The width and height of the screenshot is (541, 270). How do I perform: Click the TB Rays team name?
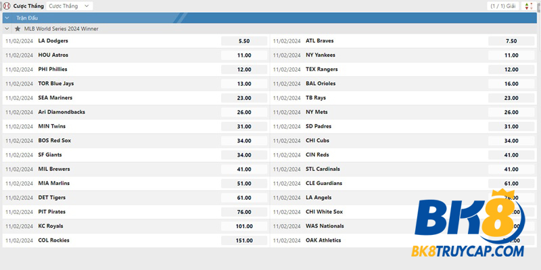(316, 98)
